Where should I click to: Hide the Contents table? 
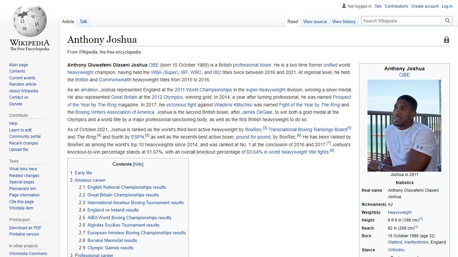click(138, 164)
